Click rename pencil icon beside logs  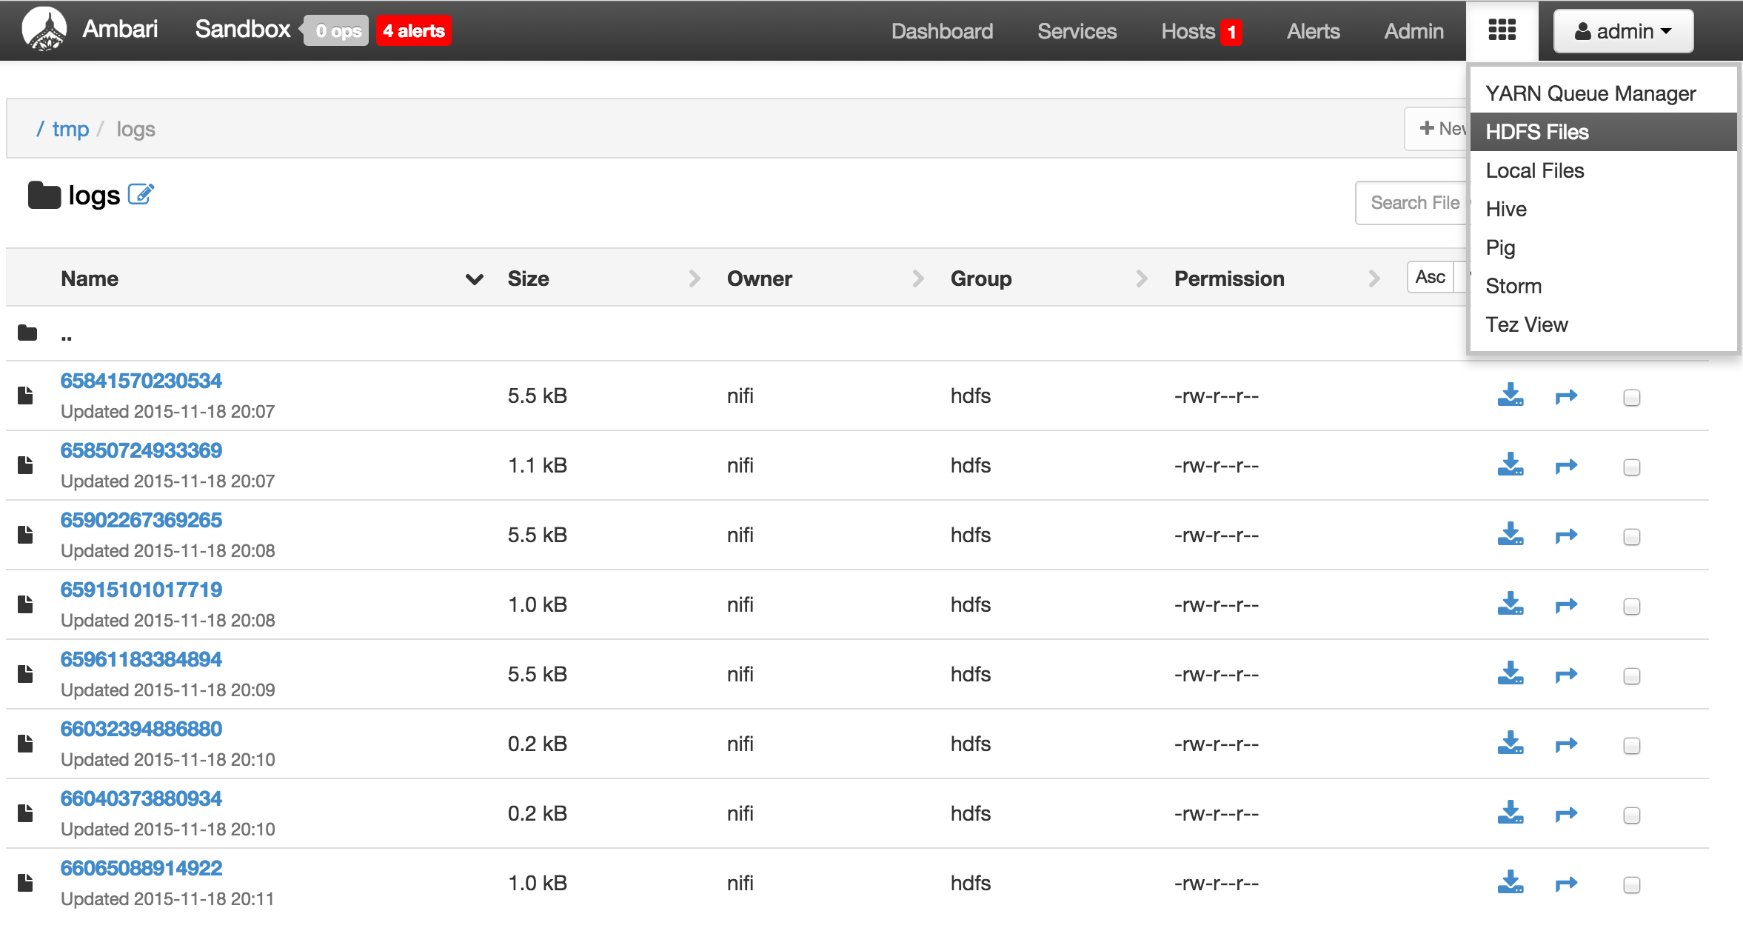tap(141, 195)
